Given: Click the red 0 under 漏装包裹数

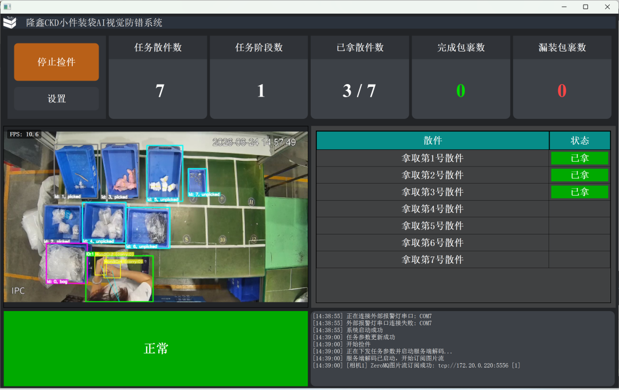Looking at the screenshot, I should [x=562, y=91].
